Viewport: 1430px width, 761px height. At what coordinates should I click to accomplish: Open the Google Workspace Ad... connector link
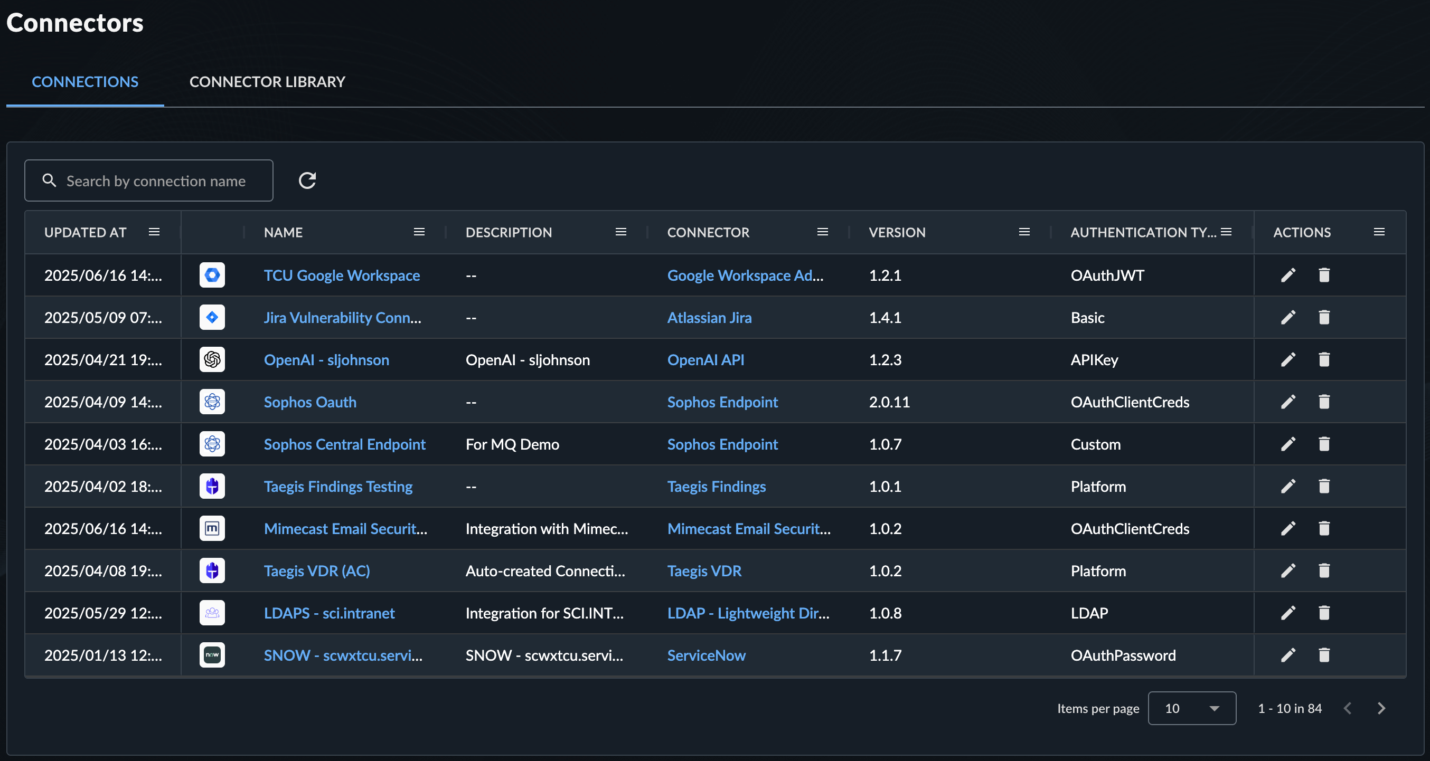(745, 275)
